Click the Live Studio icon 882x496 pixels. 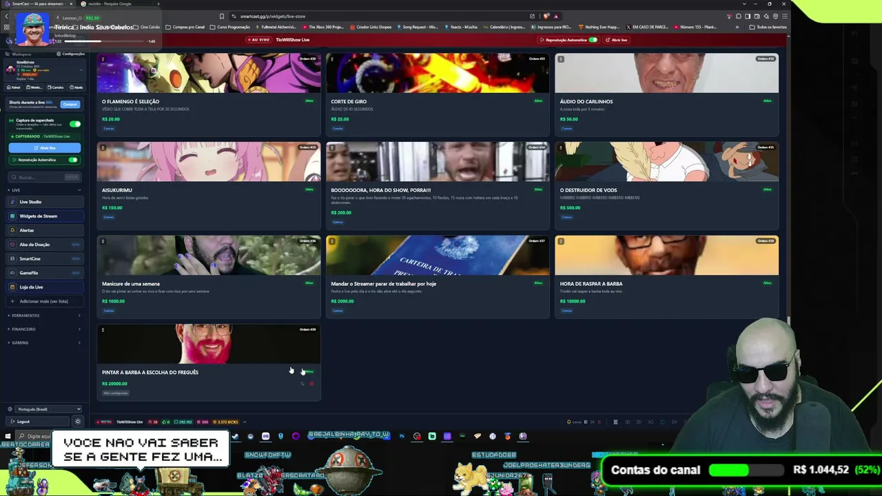(x=12, y=202)
